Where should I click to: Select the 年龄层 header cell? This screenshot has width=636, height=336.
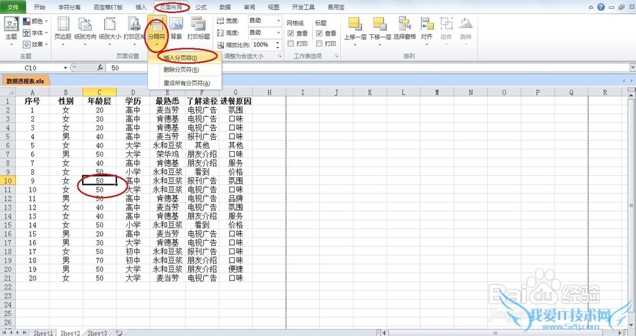click(x=99, y=101)
